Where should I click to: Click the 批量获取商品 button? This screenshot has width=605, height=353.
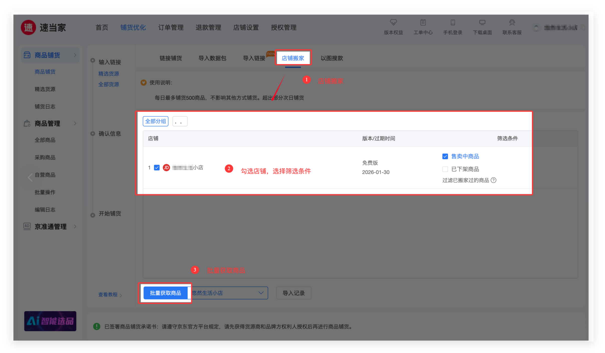(x=165, y=293)
